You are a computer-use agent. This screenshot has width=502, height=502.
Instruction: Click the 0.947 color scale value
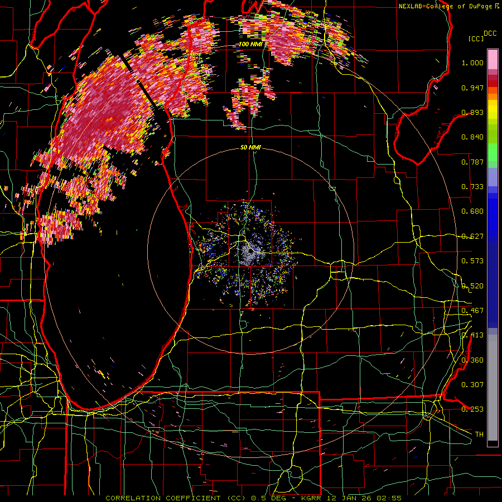pyautogui.click(x=472, y=88)
